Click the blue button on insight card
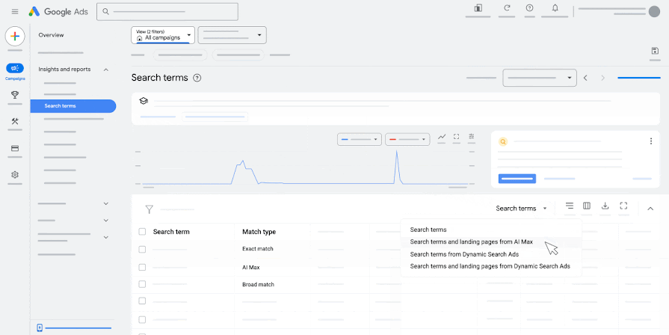The image size is (669, 335). pos(517,179)
